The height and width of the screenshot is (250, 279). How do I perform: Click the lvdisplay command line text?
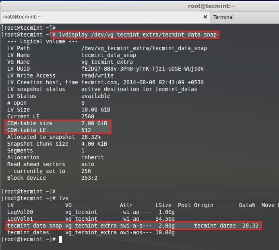[138, 35]
